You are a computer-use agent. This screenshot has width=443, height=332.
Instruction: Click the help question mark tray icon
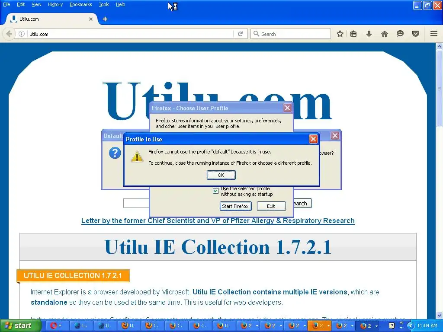click(392, 326)
